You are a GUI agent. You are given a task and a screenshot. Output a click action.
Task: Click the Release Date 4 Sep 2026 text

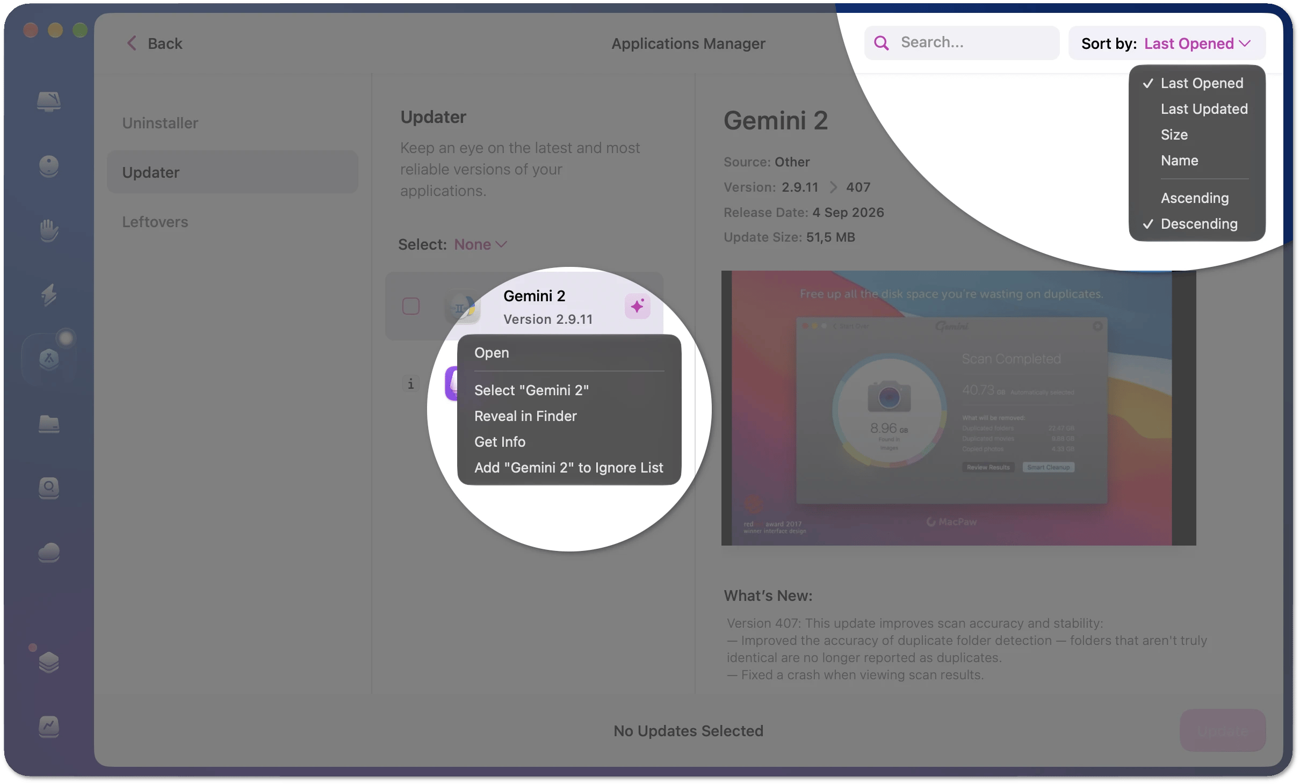[x=804, y=212]
